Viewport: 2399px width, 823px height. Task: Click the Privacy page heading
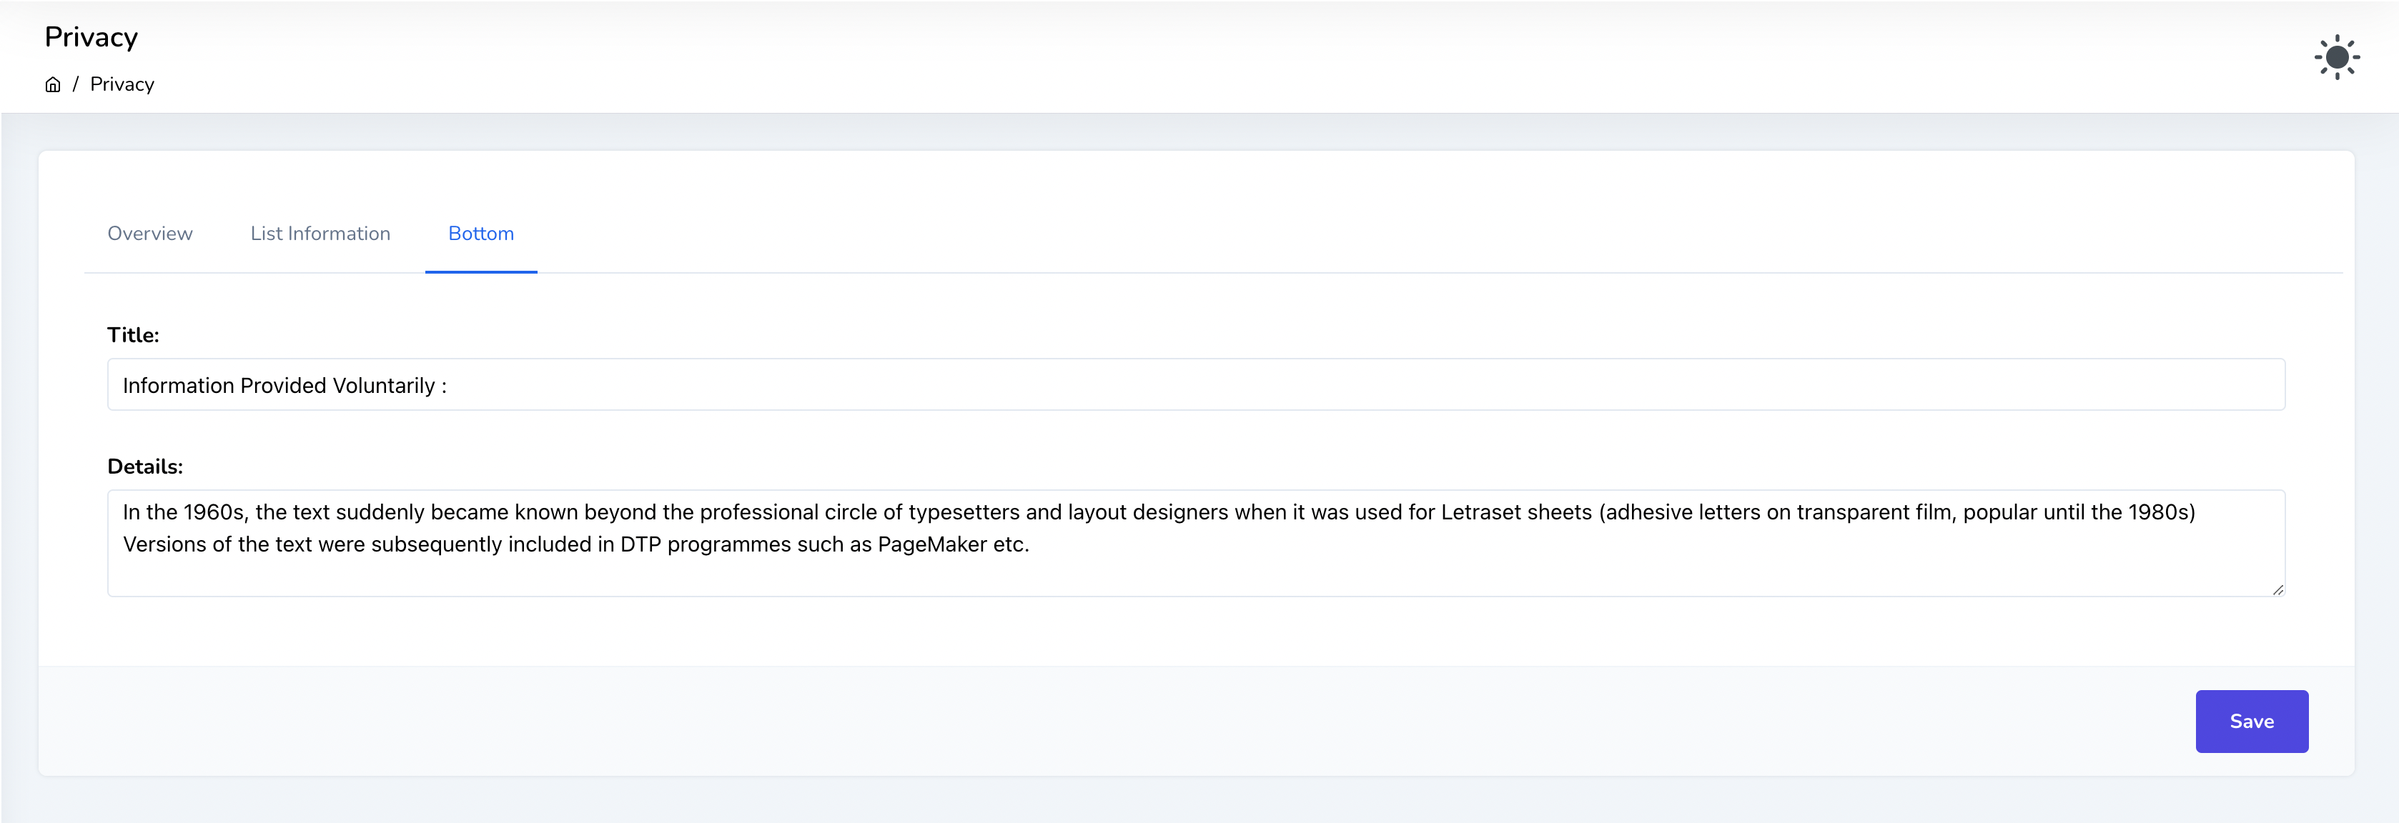point(91,37)
